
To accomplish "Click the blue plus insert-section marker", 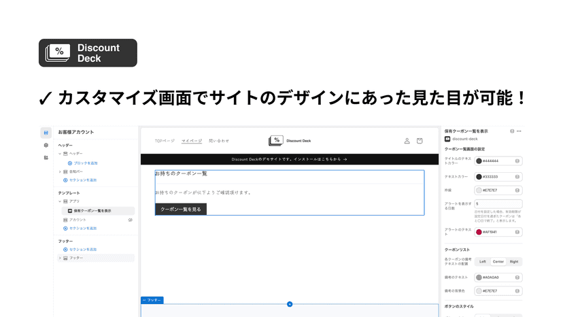I will click(290, 304).
